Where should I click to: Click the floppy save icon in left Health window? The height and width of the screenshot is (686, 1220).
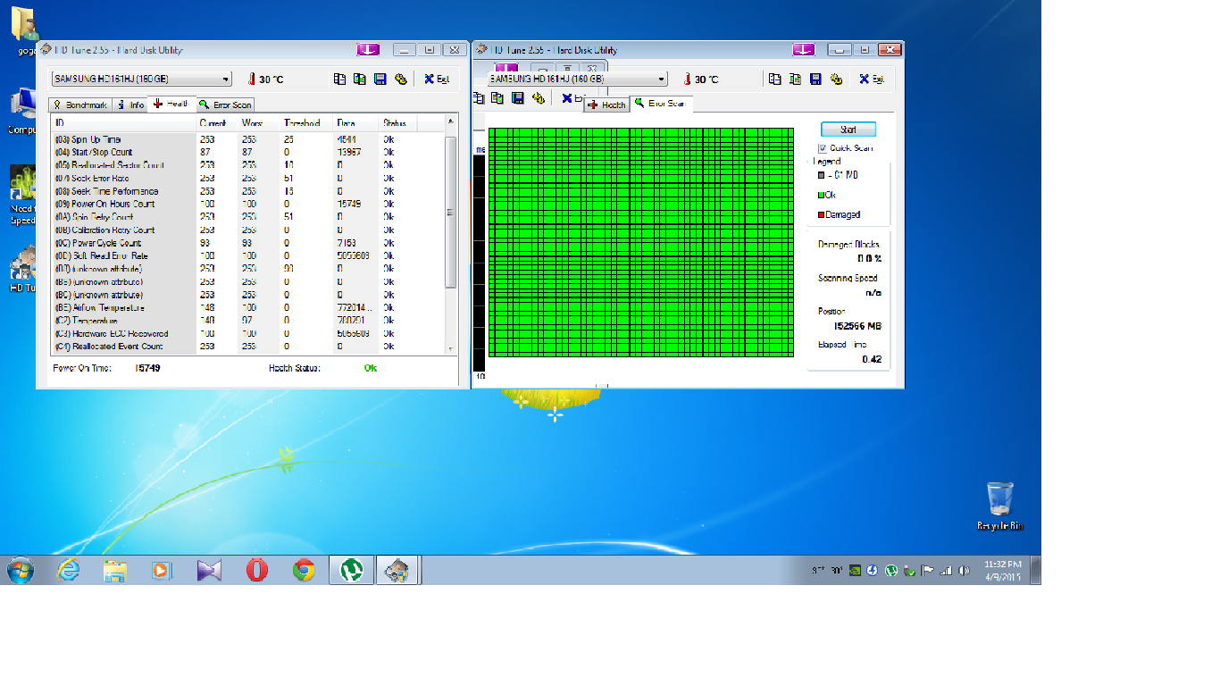coord(380,79)
